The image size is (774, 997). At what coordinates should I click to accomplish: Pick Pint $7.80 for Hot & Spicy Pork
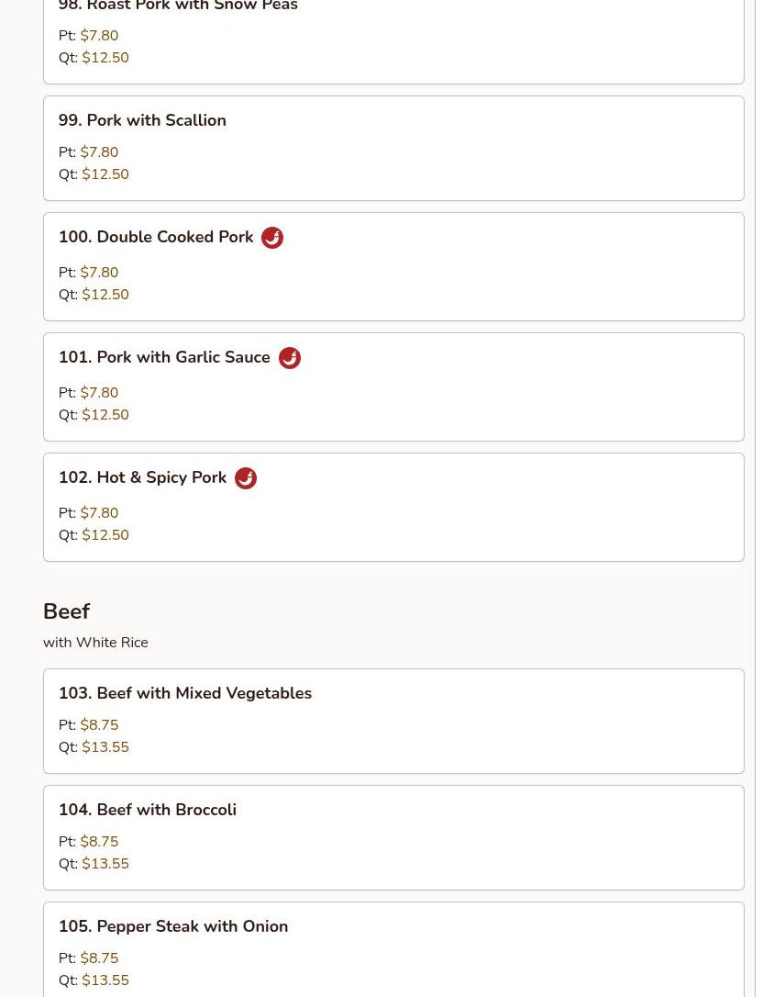click(99, 512)
